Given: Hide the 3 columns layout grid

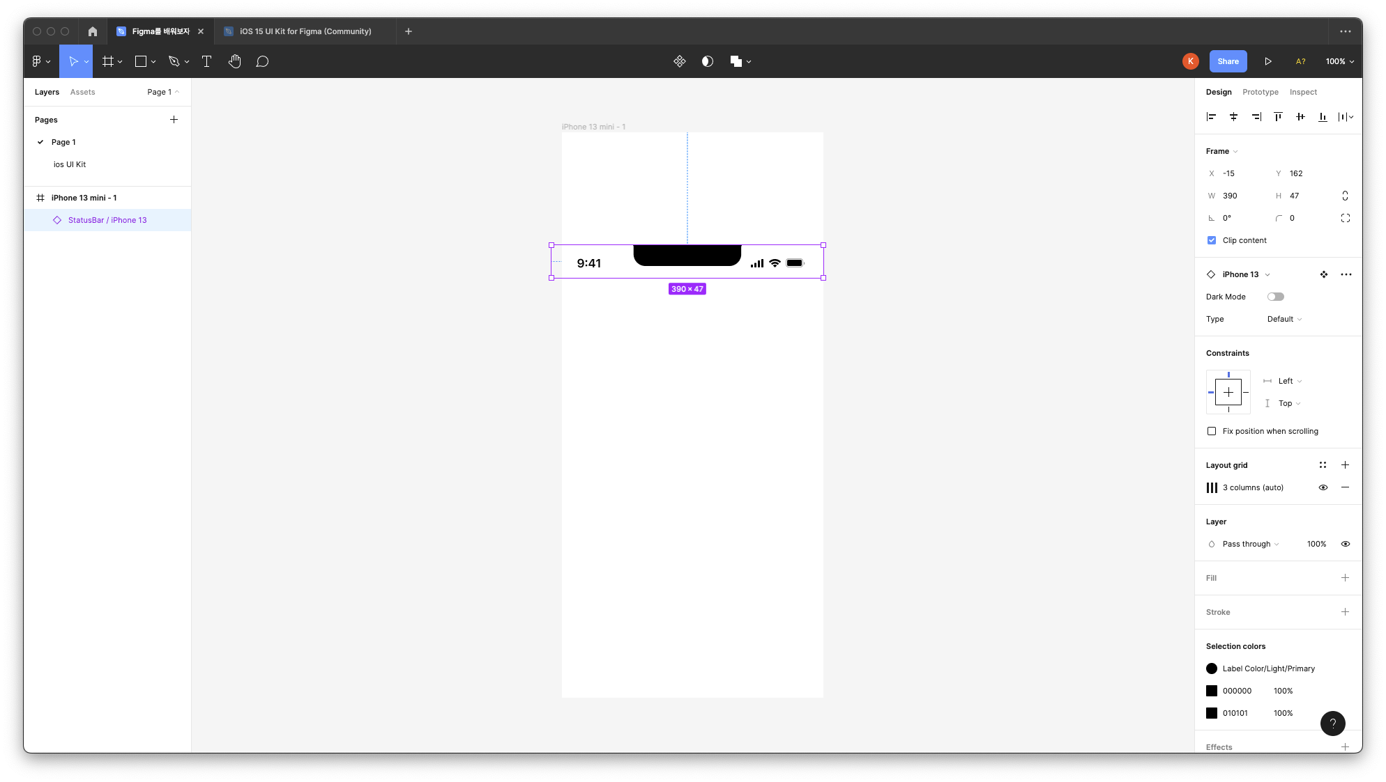Looking at the screenshot, I should pos(1323,487).
